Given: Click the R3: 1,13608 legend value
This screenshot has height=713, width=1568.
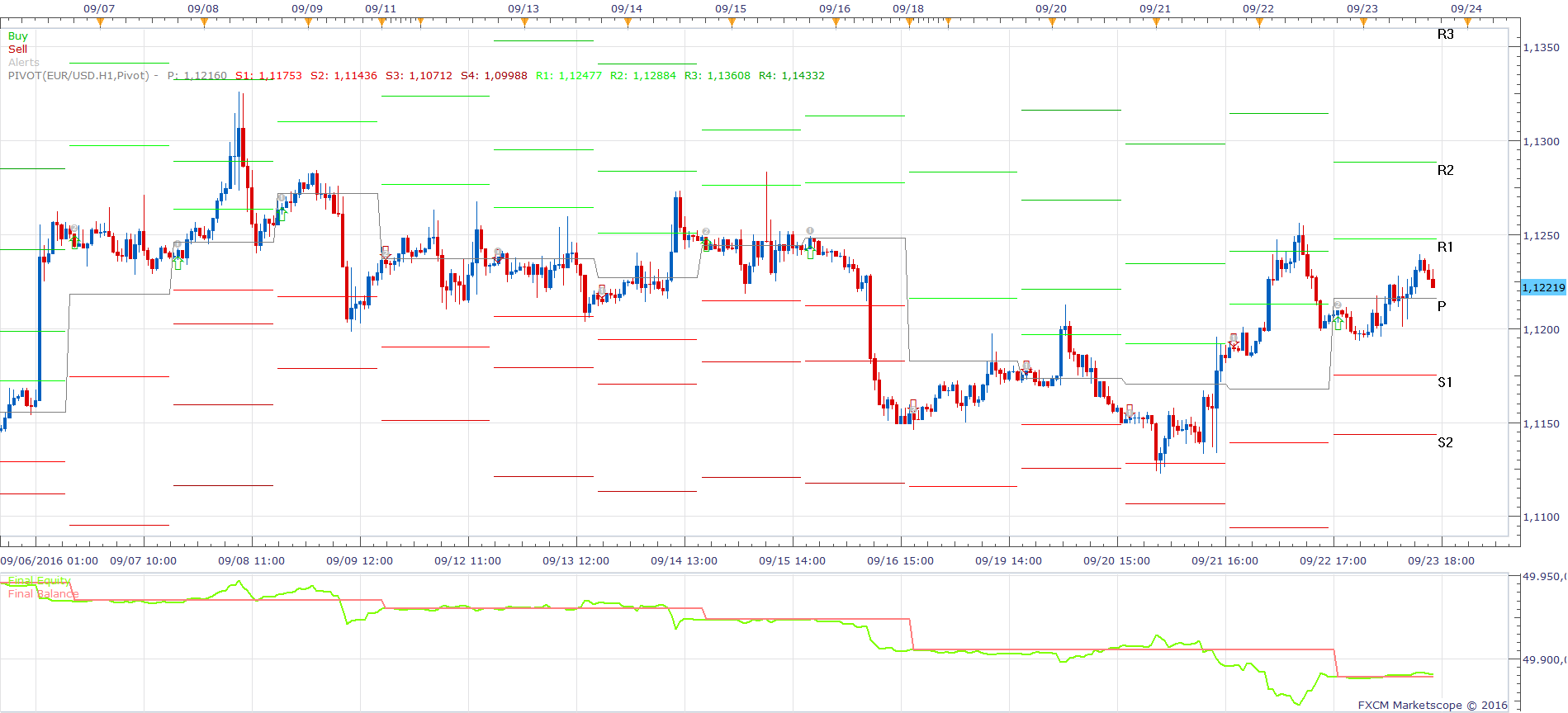Looking at the screenshot, I should coord(717,76).
